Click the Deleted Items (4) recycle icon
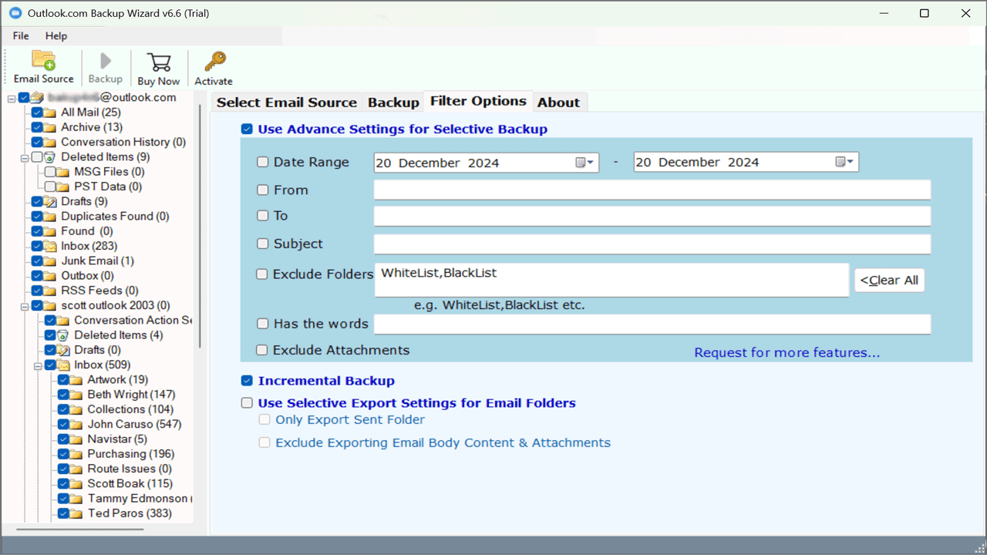This screenshot has height=555, width=987. click(x=63, y=335)
